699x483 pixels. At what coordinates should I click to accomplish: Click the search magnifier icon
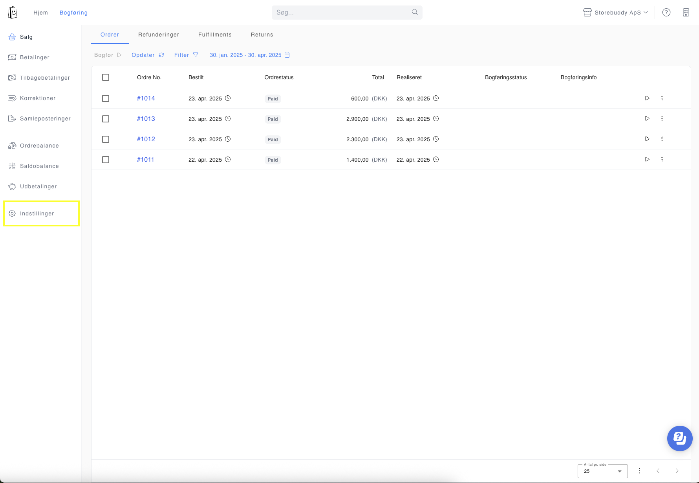415,12
